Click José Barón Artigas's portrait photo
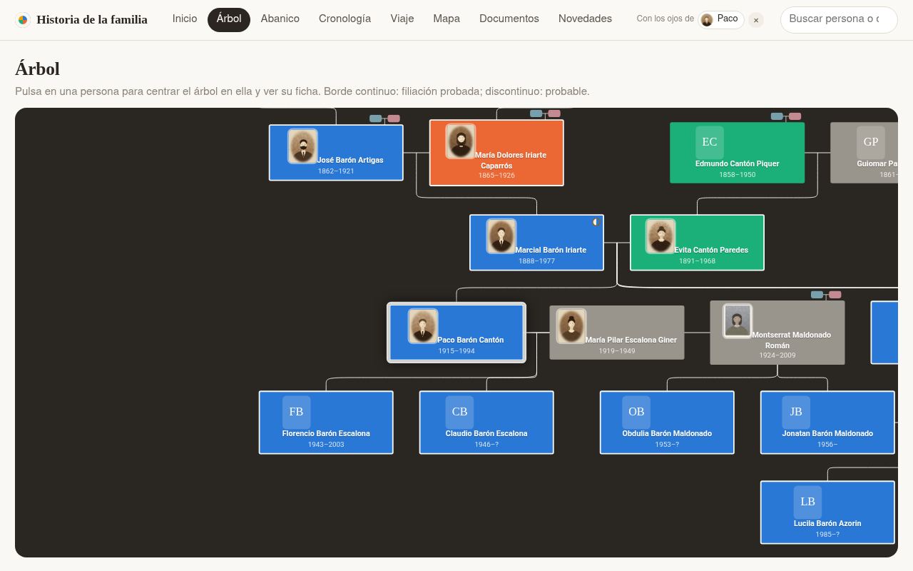Screen dimensions: 913x571 (x=302, y=146)
